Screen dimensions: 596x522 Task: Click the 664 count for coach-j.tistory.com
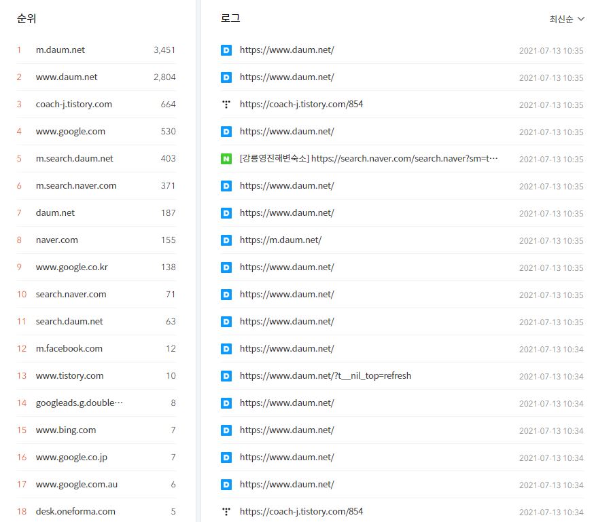168,105
